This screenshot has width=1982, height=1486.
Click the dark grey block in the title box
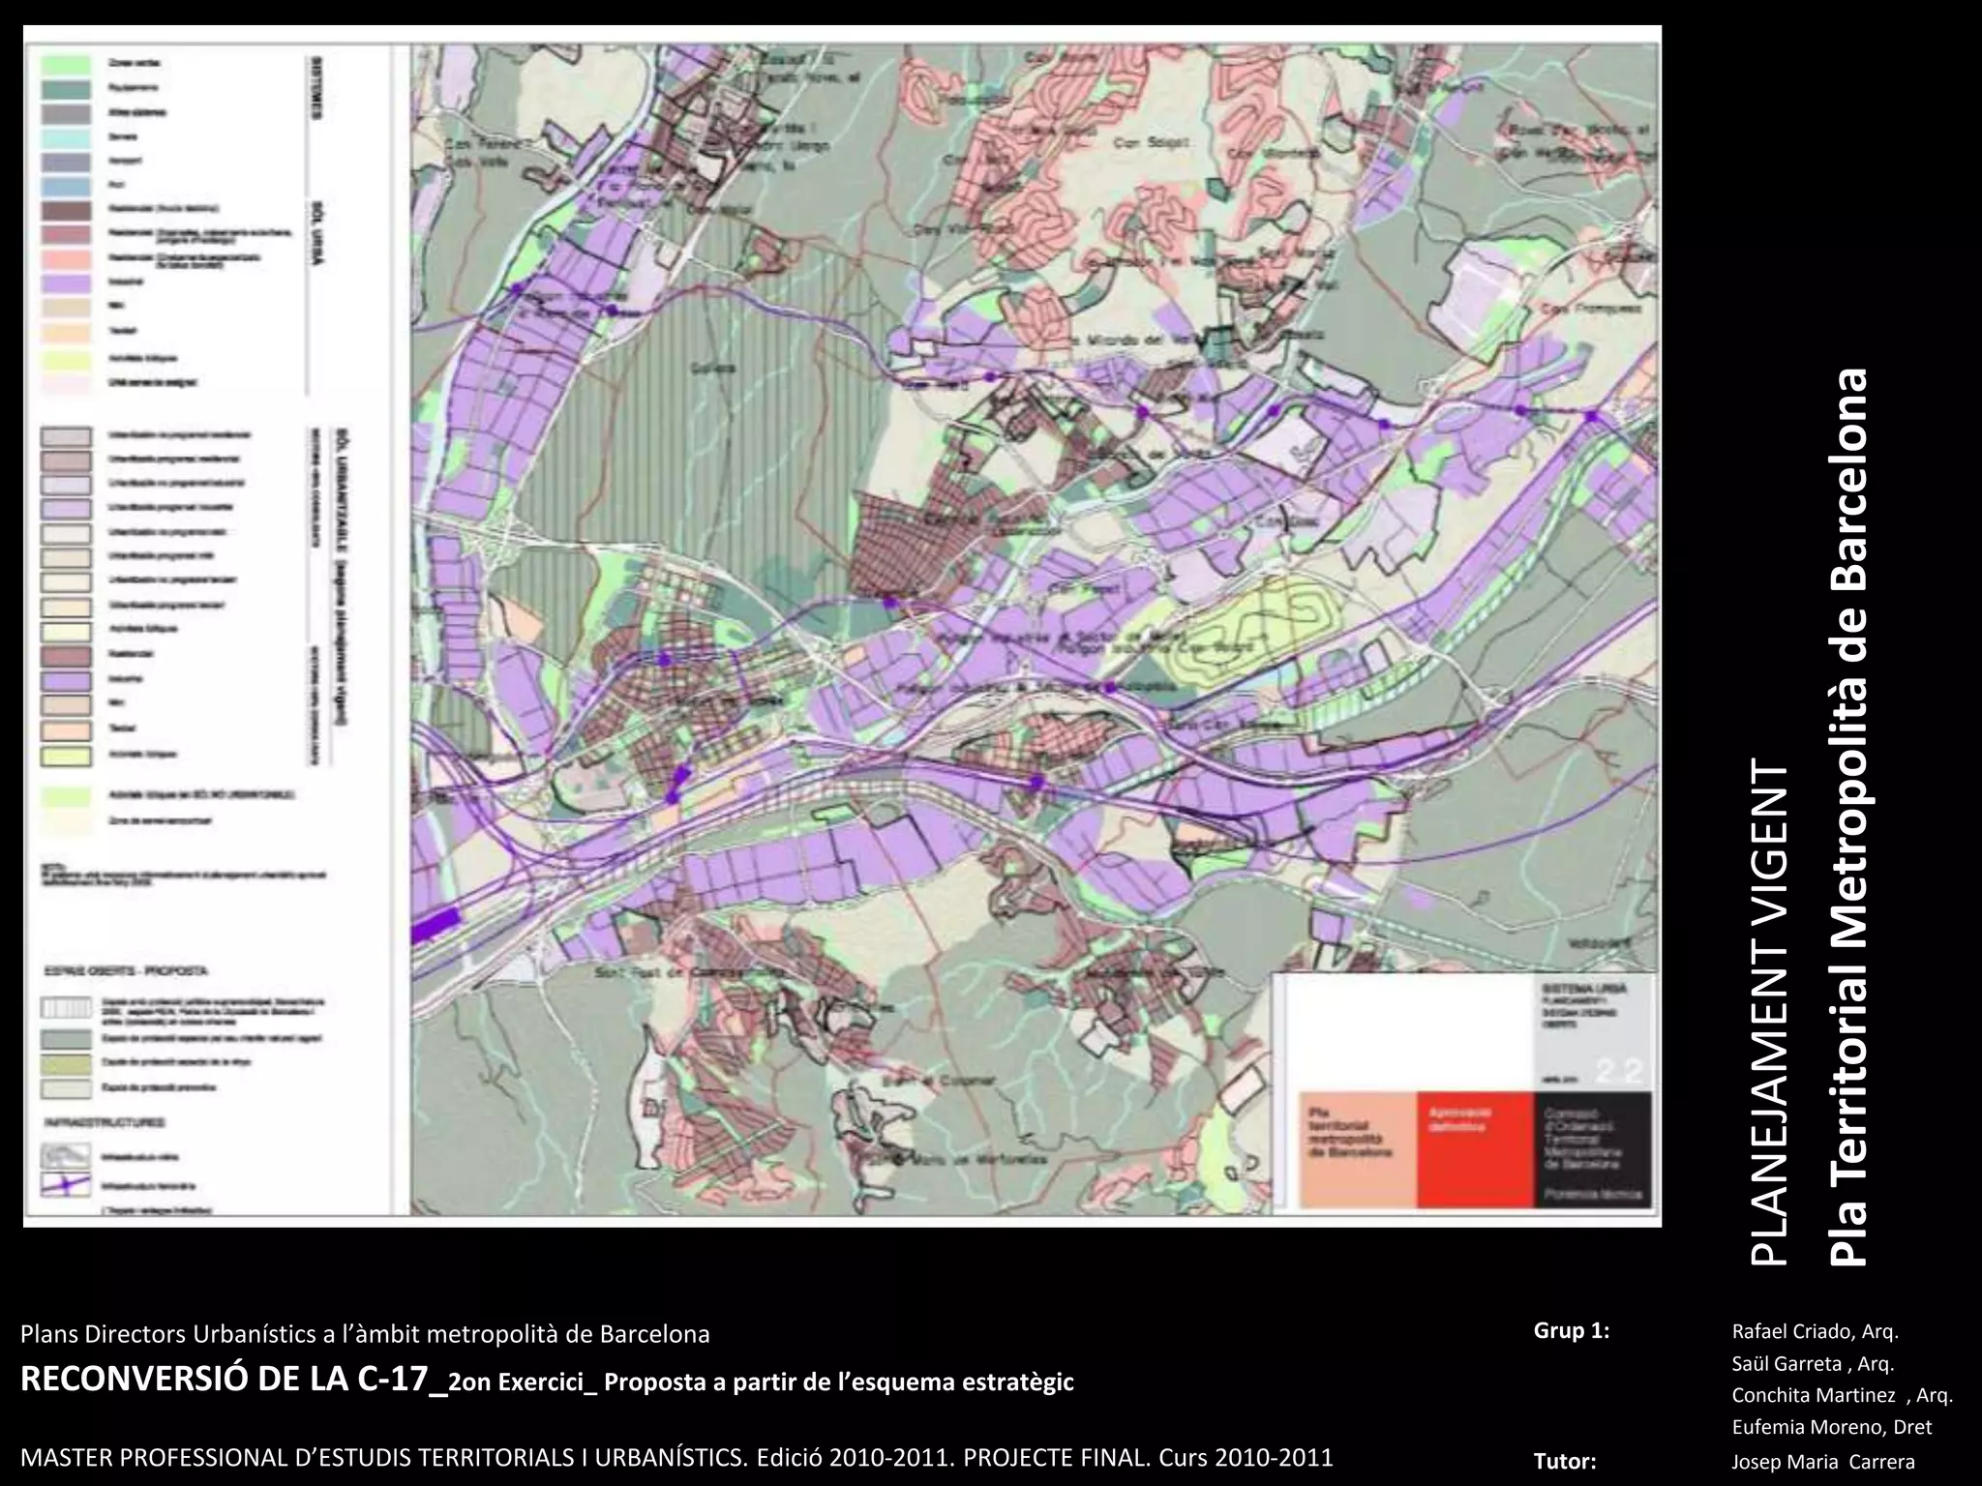(1593, 1149)
